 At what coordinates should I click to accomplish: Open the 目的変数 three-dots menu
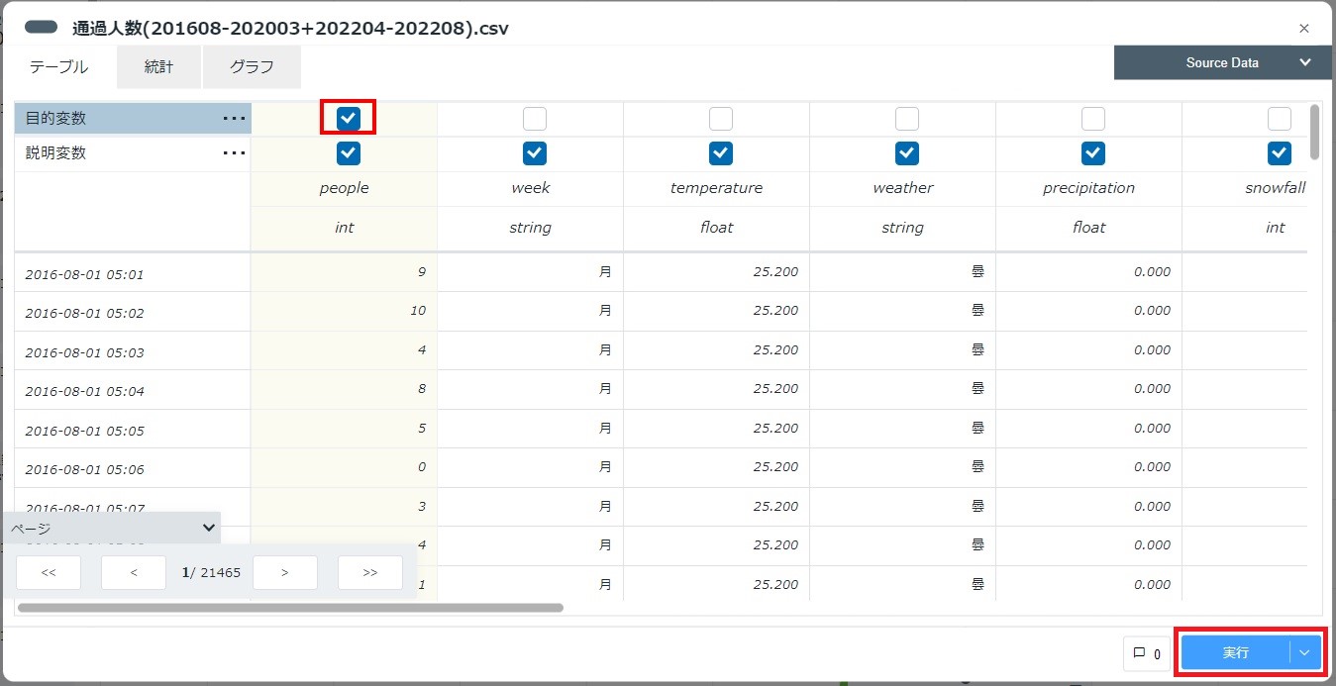pyautogui.click(x=234, y=119)
